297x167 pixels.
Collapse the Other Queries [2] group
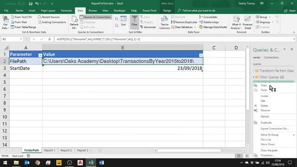click(x=254, y=77)
